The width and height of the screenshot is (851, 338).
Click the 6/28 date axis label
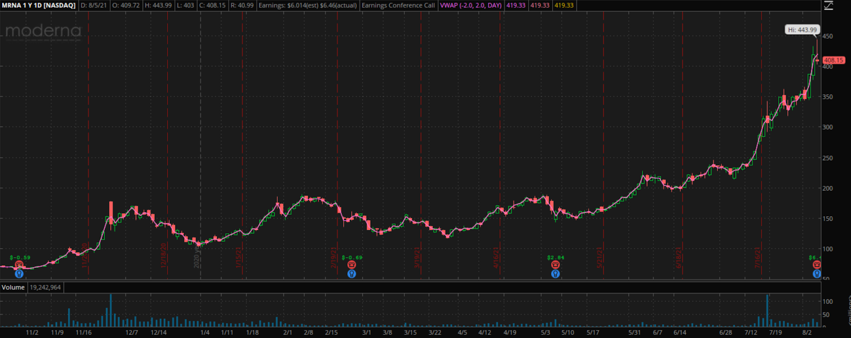tap(725, 333)
